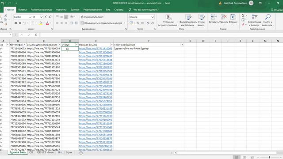Open Cell Styles gallery

tap(201, 20)
